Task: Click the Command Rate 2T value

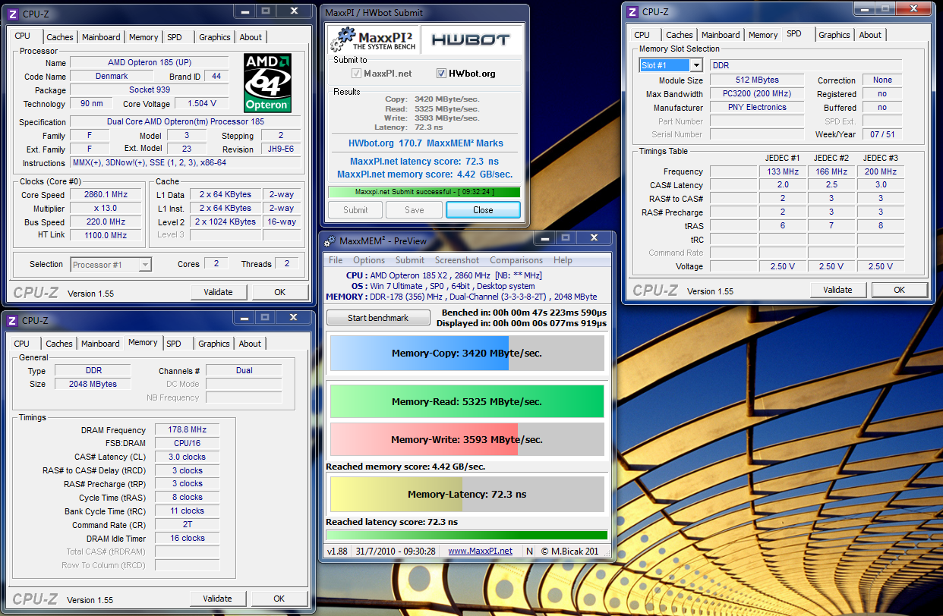Action: [x=187, y=524]
